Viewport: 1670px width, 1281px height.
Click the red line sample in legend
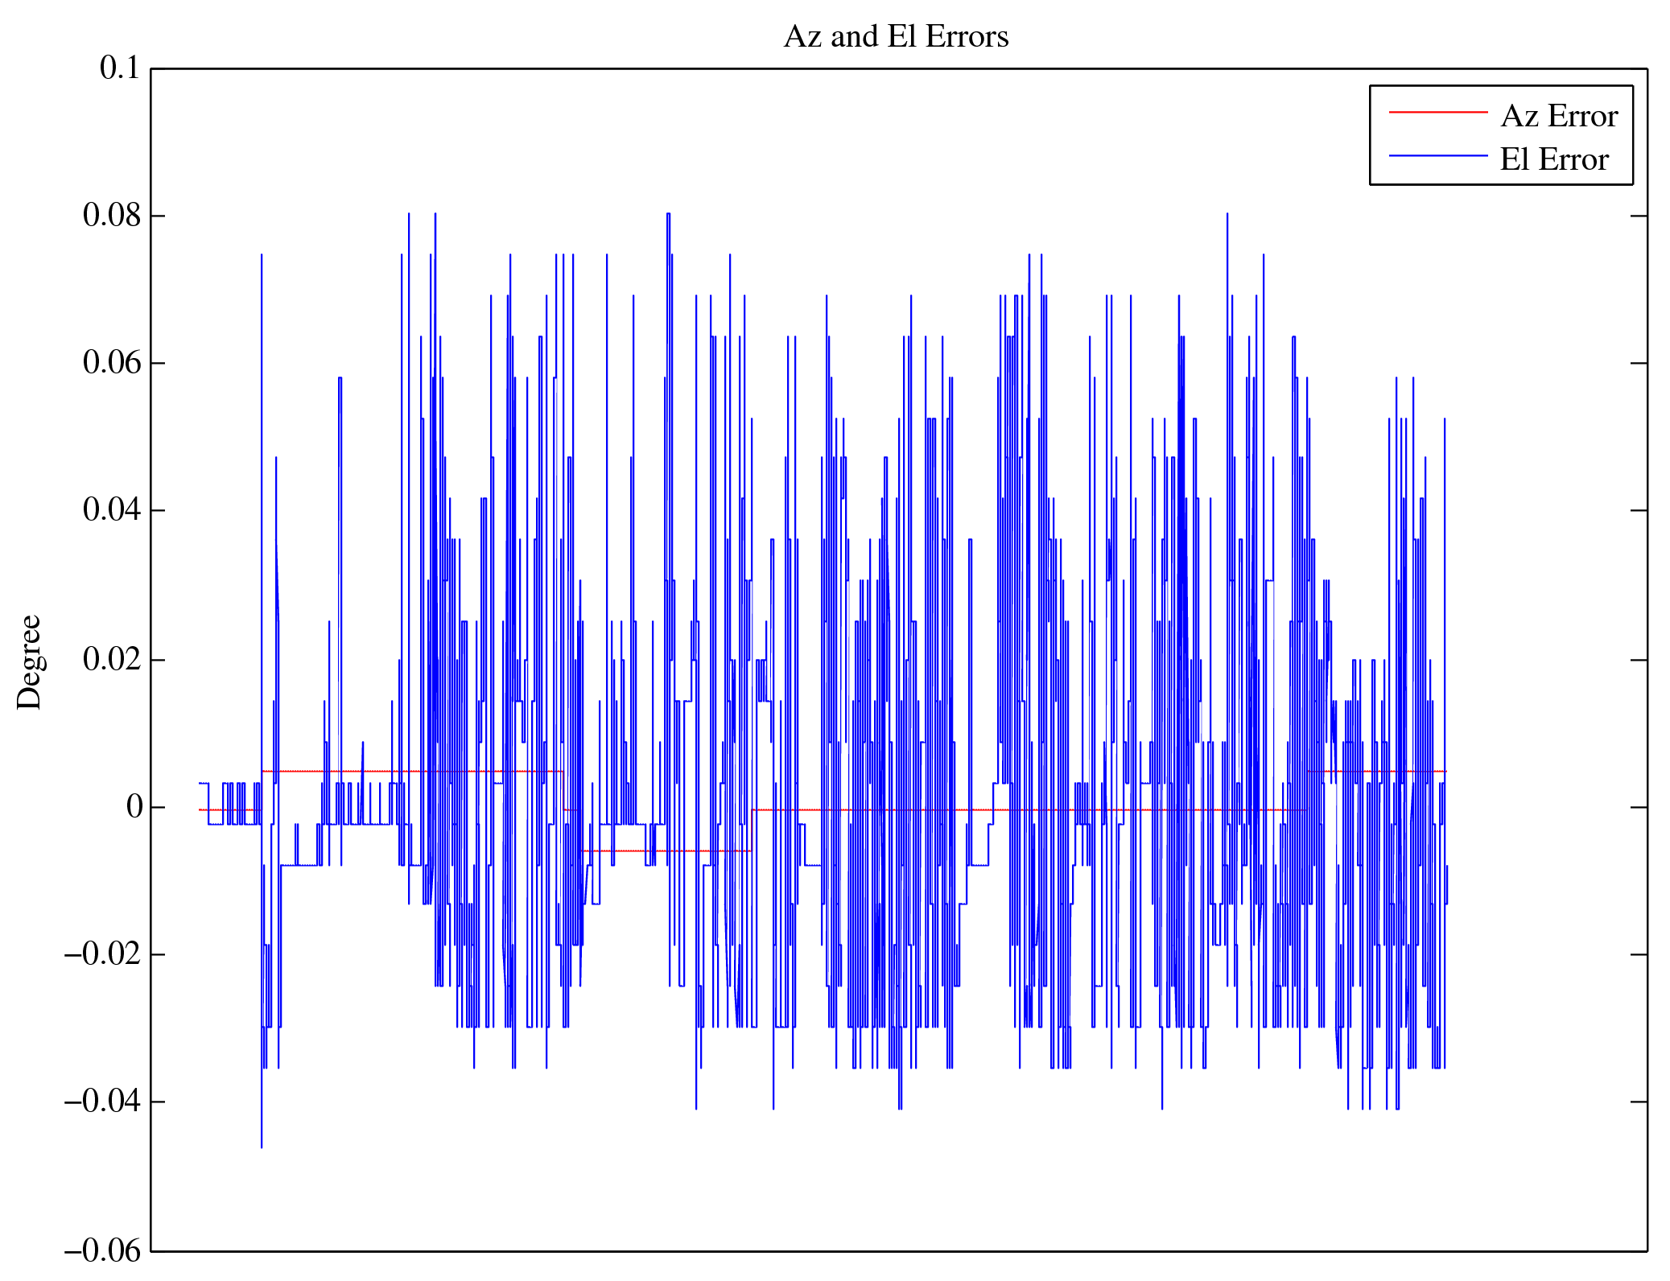(x=1437, y=113)
